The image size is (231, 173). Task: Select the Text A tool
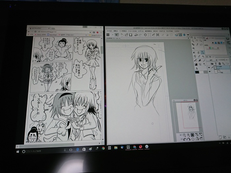pos(197,69)
